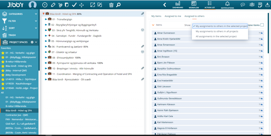Collapse the Bláa lónið root tree node
The height and width of the screenshot is (136, 271).
[44, 14]
